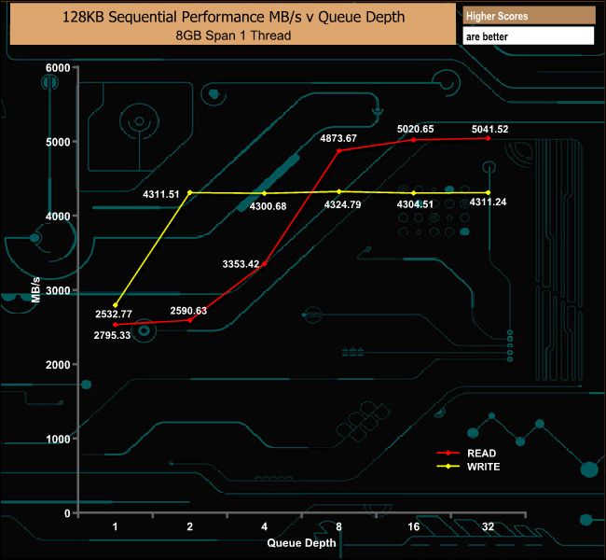Click the y-axis value 3000

pos(58,290)
